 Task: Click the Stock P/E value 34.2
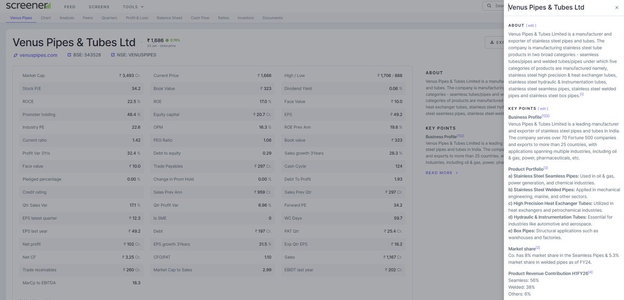click(x=136, y=88)
